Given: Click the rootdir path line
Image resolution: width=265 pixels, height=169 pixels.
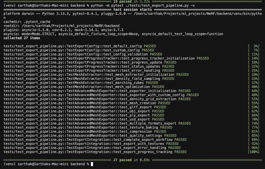Looking at the screenshot, I should [x=61, y=26].
